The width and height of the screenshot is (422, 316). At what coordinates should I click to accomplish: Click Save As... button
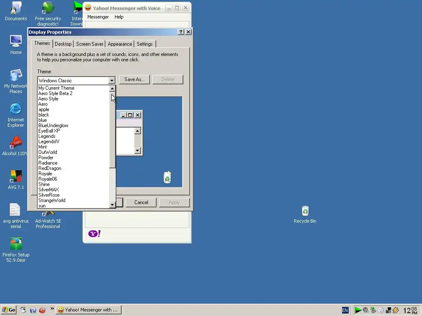[134, 79]
